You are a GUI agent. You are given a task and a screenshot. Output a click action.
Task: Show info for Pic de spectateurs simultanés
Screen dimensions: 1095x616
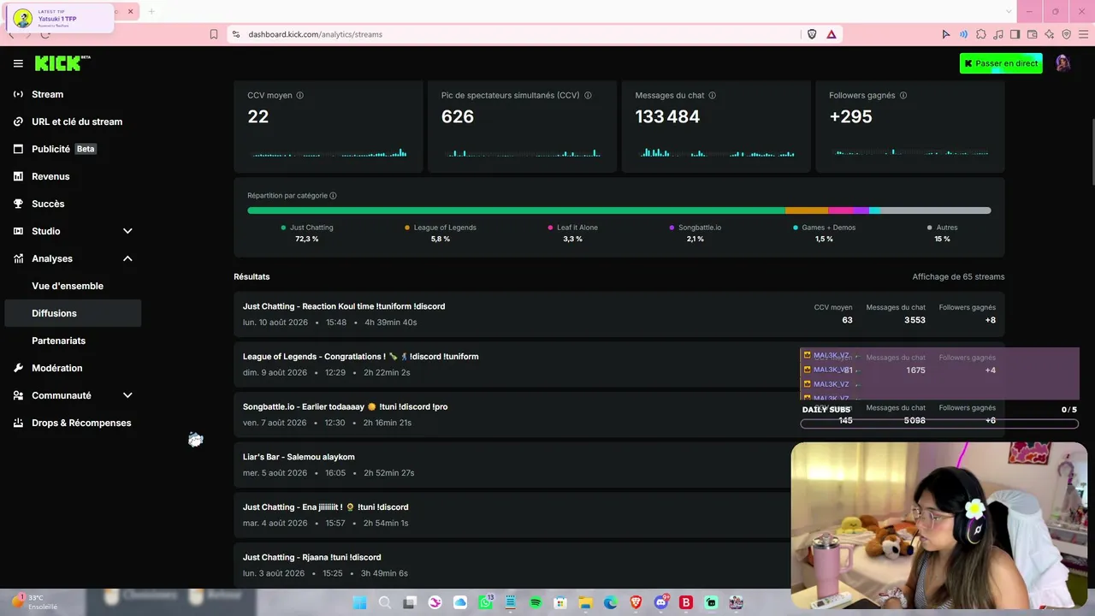pos(588,96)
